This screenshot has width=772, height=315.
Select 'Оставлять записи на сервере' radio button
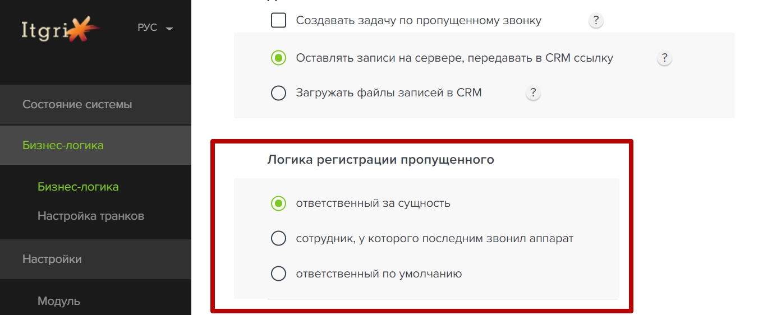pos(279,58)
